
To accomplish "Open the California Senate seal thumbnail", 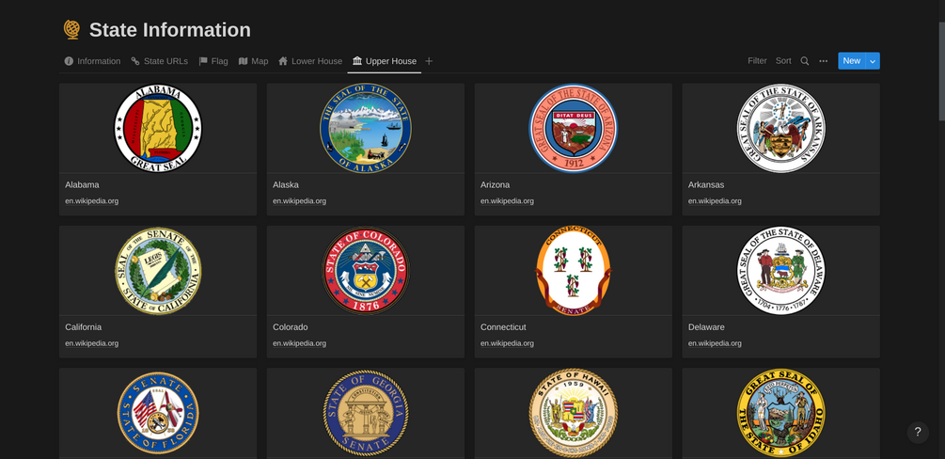I will click(x=158, y=270).
